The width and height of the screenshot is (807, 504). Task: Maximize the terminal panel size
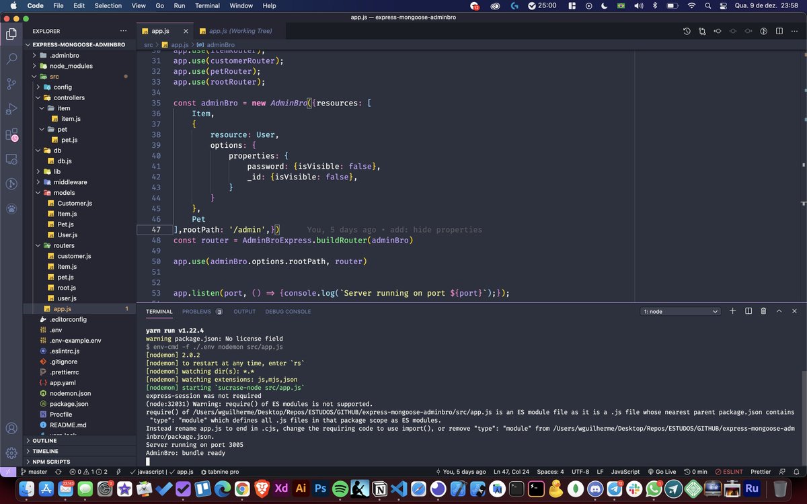click(779, 311)
